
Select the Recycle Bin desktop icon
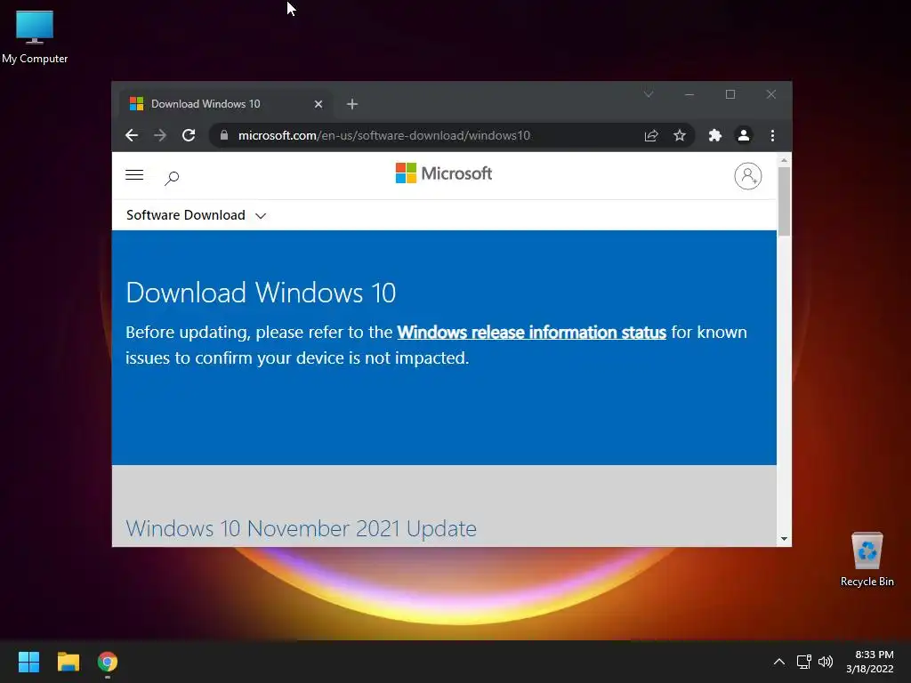(867, 558)
